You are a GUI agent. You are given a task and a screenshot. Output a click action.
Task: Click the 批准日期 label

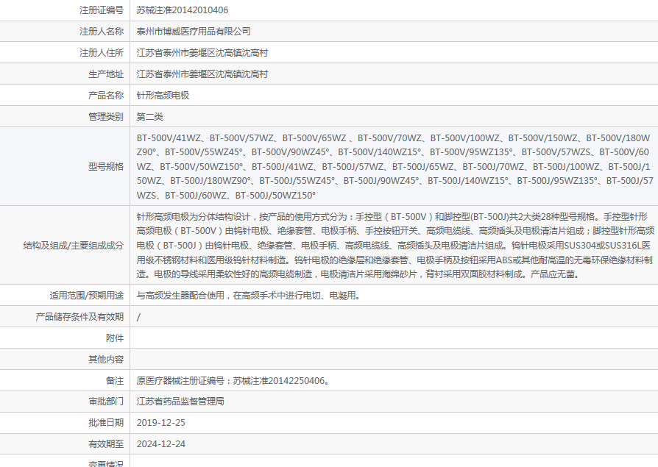tap(106, 423)
